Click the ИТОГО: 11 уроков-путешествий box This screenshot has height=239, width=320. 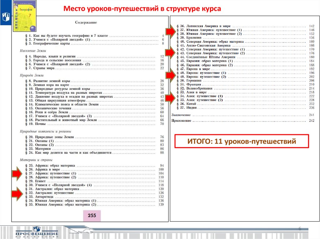[x=242, y=141]
